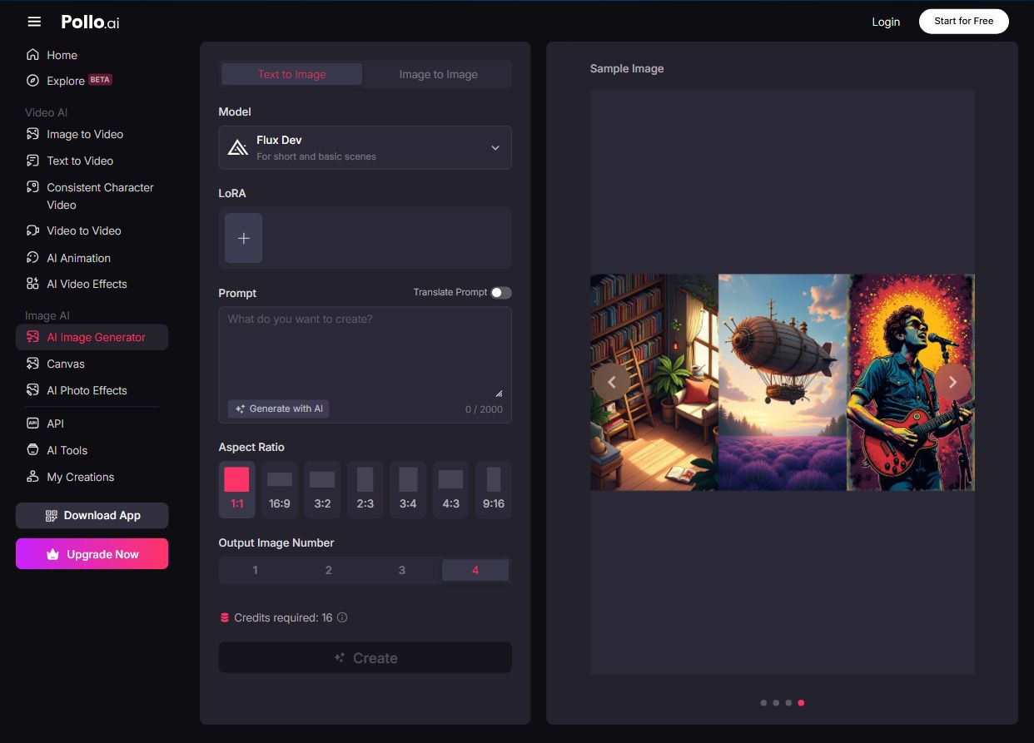Select the 1:1 aspect ratio
Image resolution: width=1034 pixels, height=743 pixels.
coord(237,489)
